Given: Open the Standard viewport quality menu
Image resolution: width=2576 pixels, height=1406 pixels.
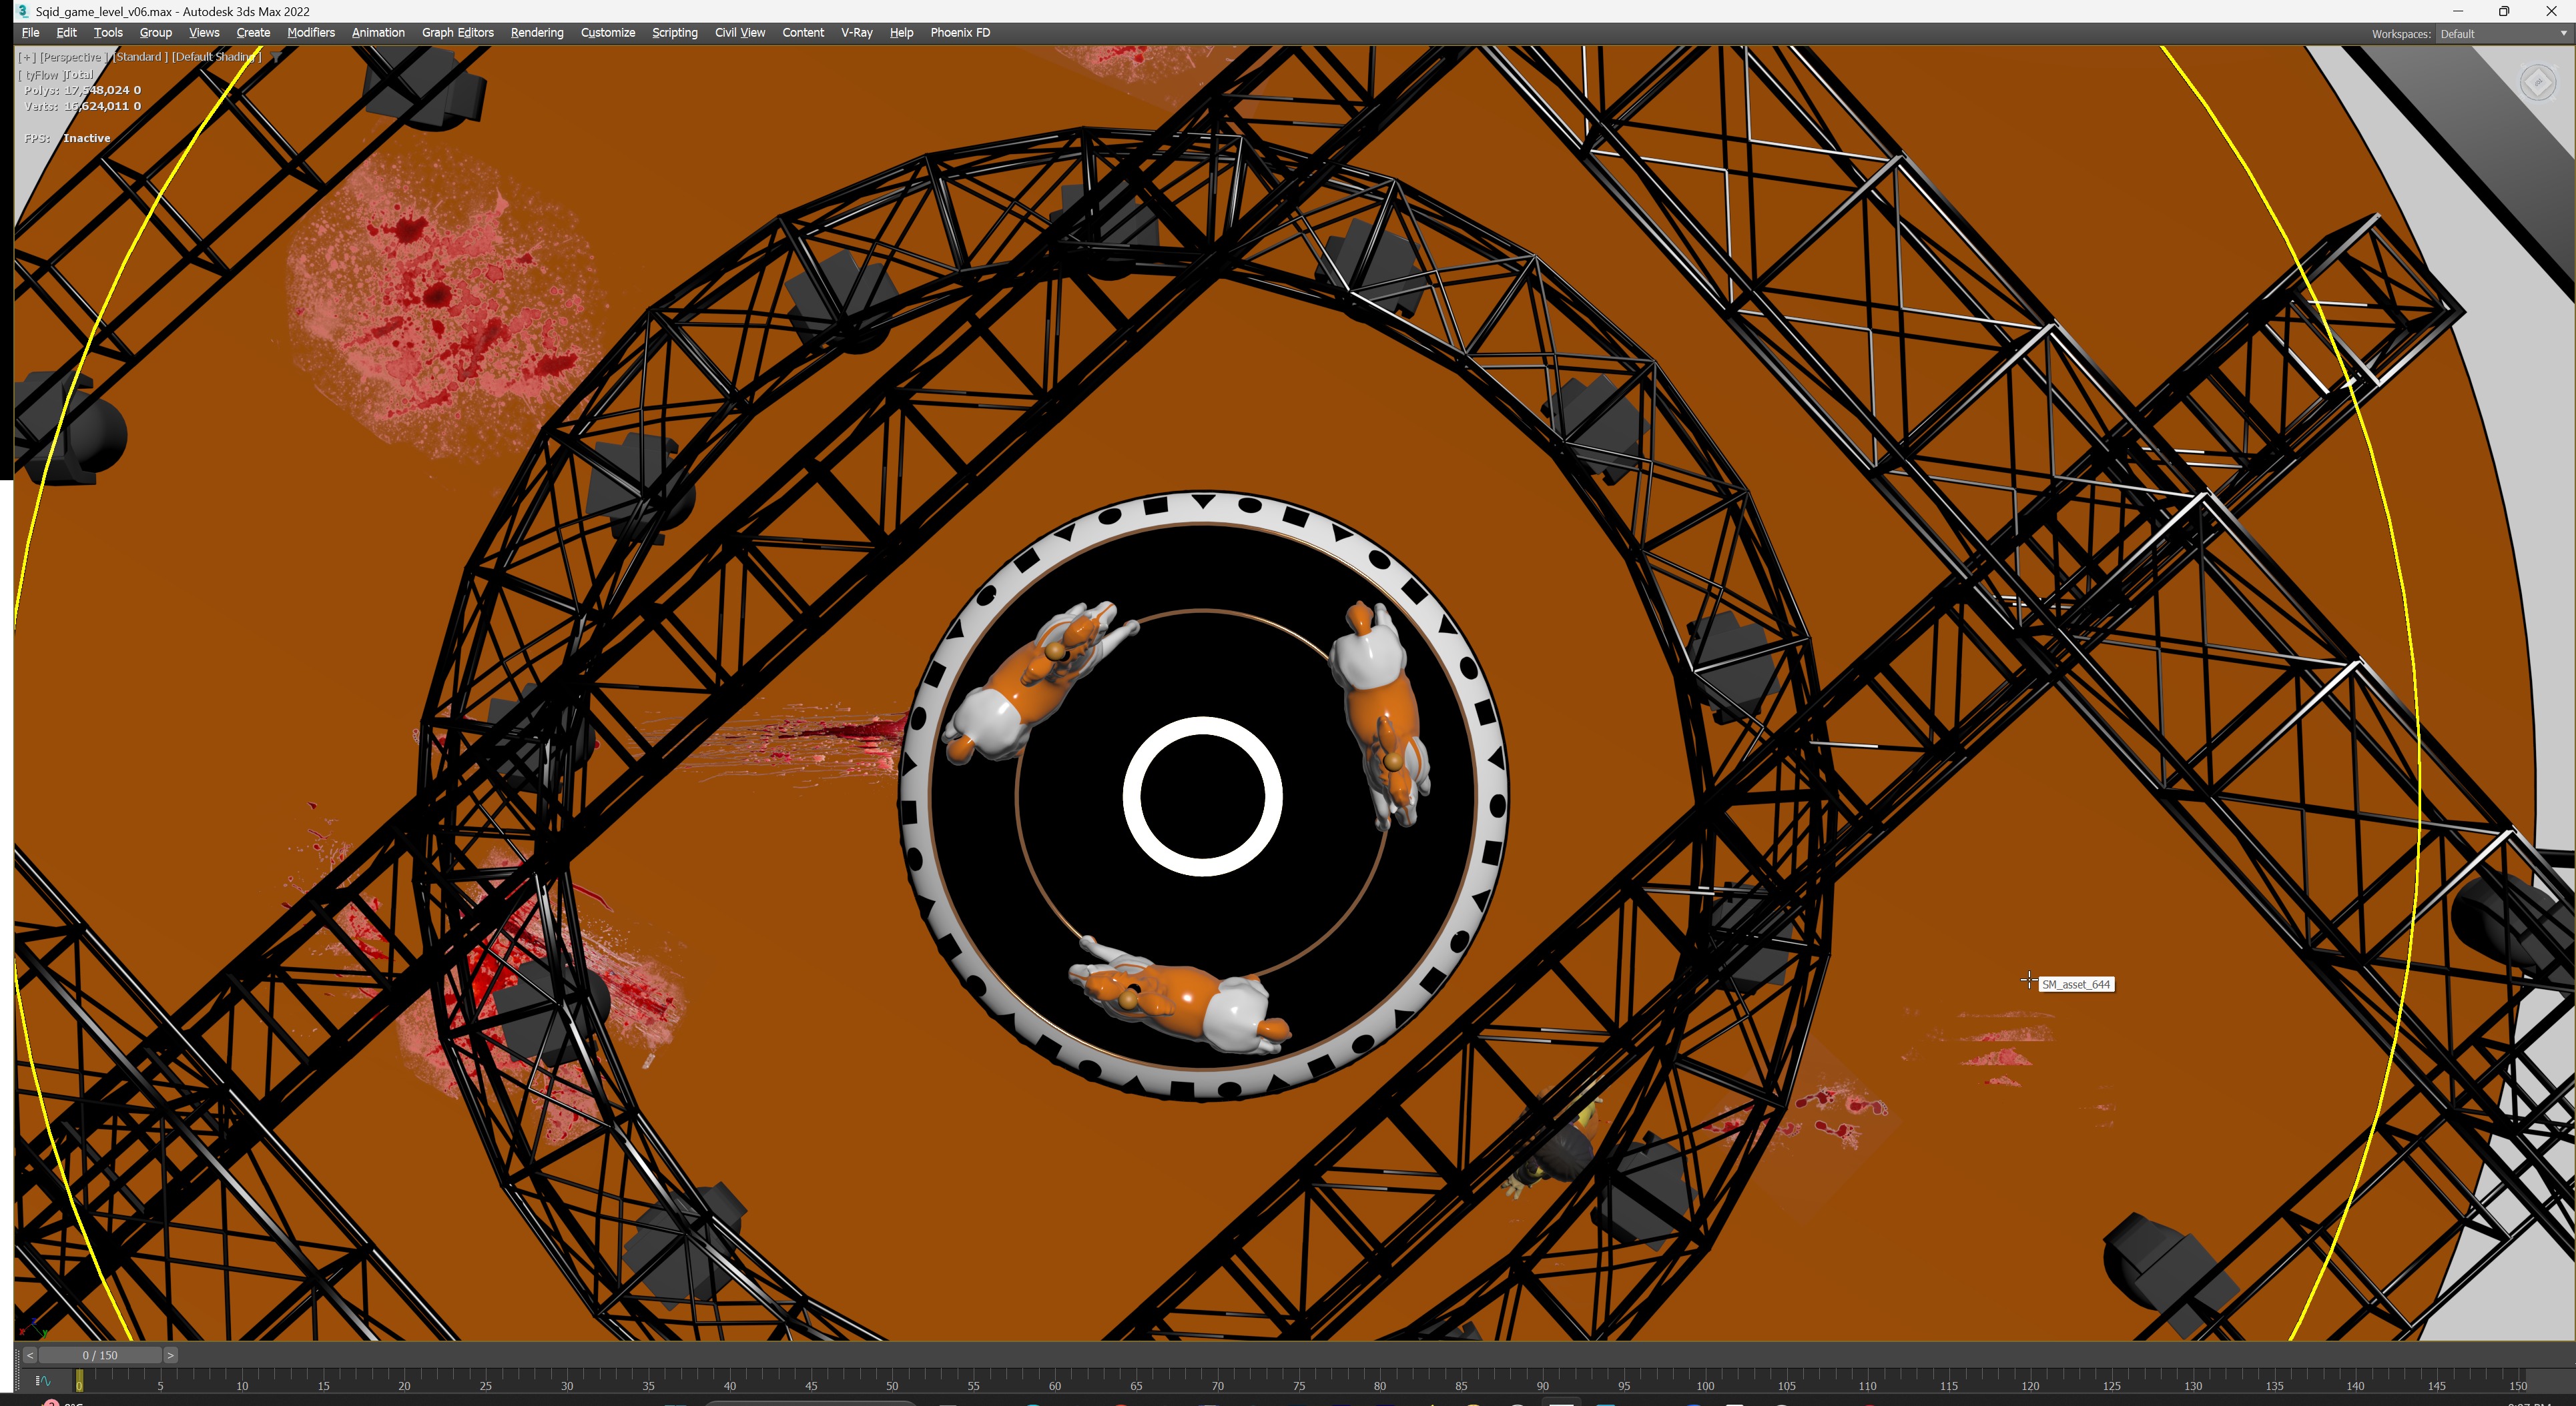Looking at the screenshot, I should [140, 57].
